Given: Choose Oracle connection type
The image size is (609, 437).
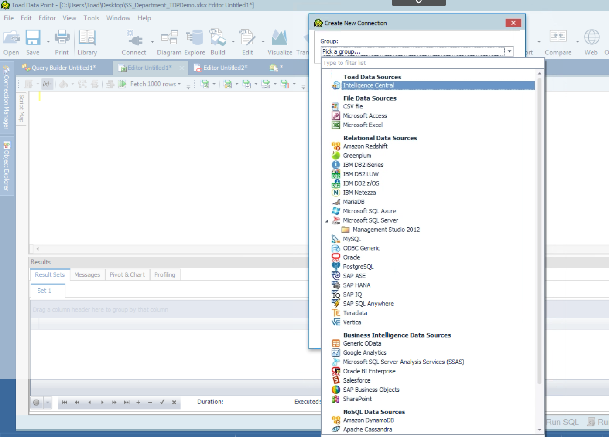Looking at the screenshot, I should (351, 257).
